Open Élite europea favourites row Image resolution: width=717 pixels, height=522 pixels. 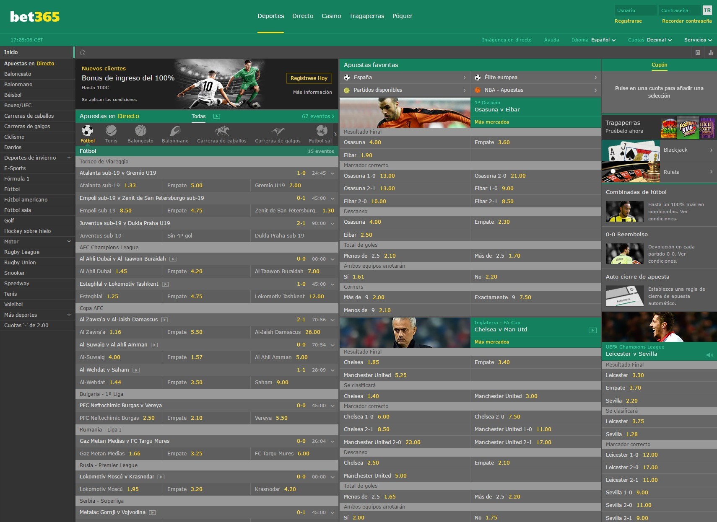[x=536, y=78]
